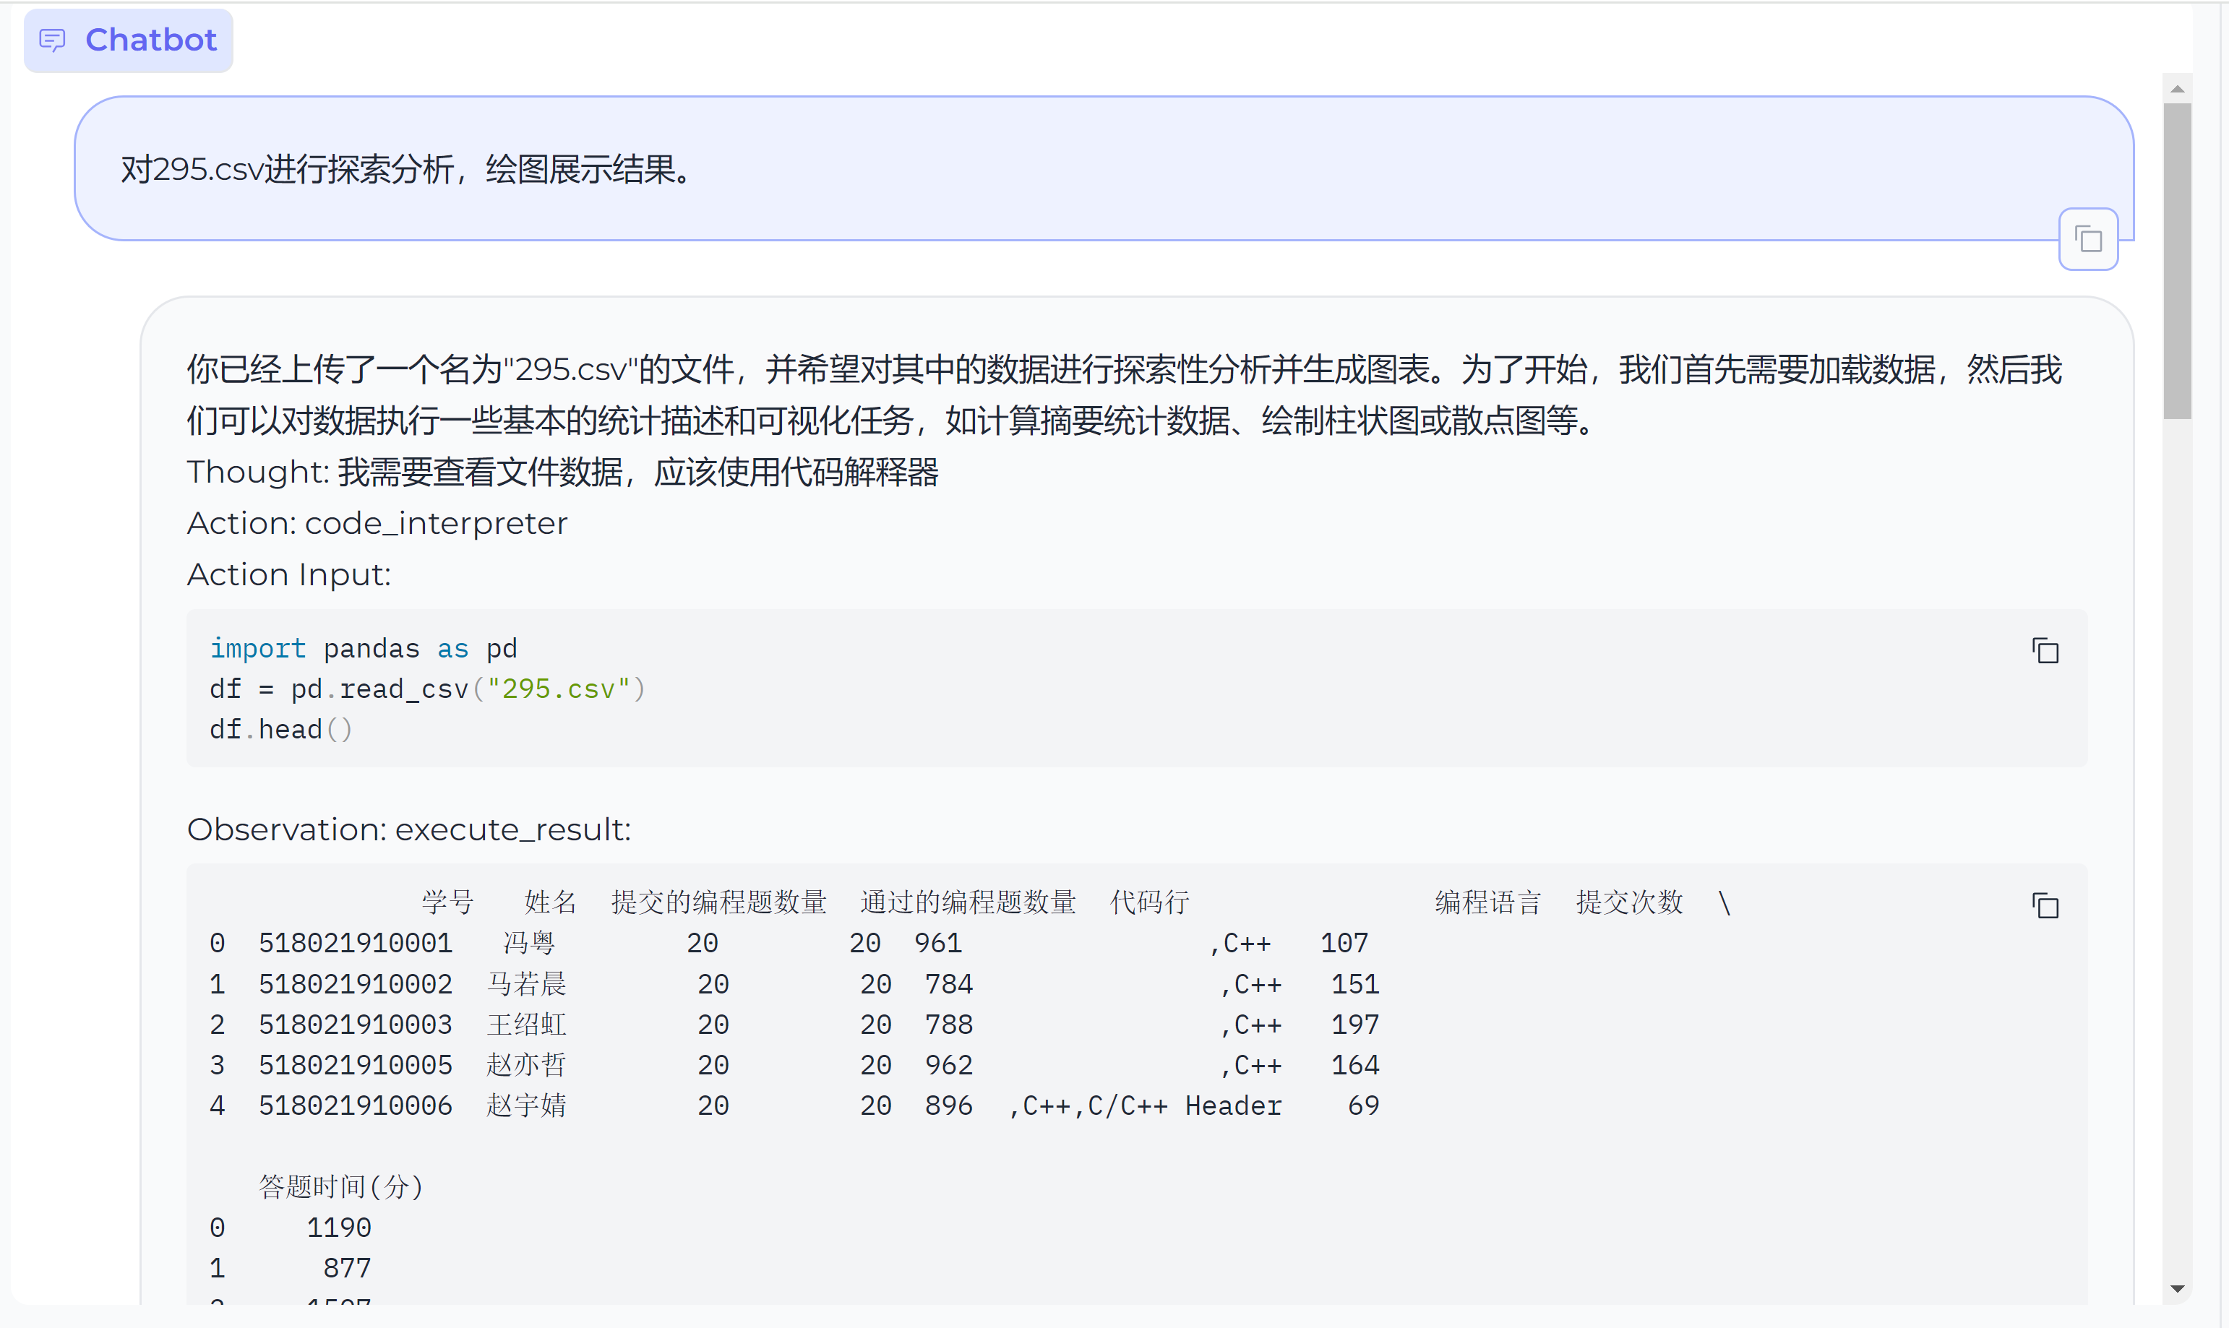Click the column header "代码行"
Screen dimensions: 2229x1328
click(1149, 902)
